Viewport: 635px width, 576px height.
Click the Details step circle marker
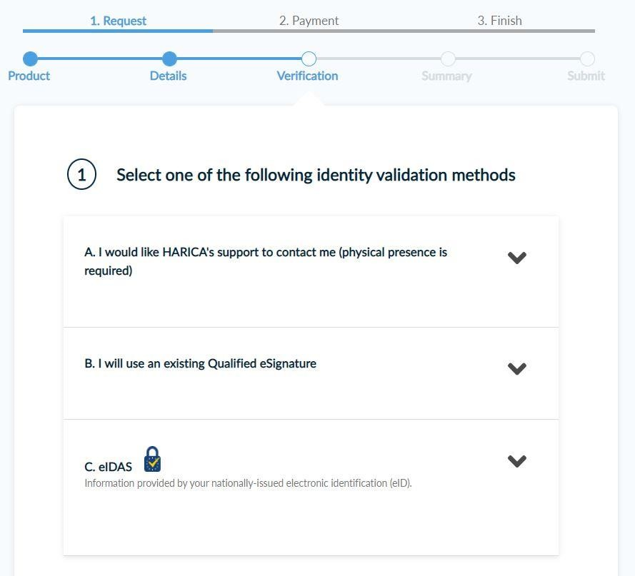pos(169,59)
